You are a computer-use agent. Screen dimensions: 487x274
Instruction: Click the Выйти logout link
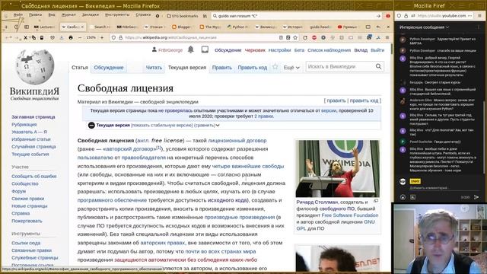pyautogui.click(x=377, y=50)
